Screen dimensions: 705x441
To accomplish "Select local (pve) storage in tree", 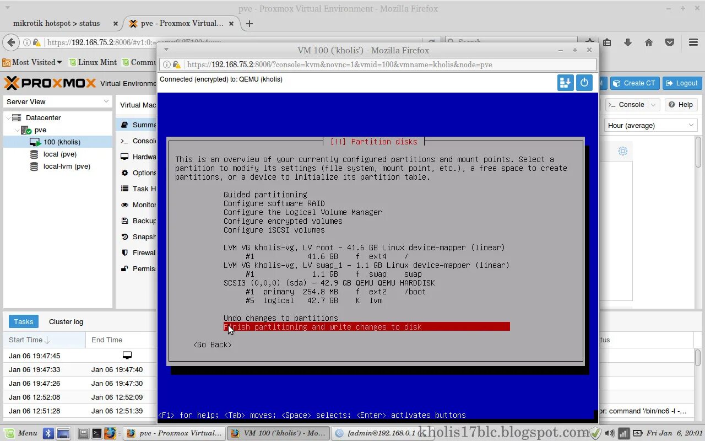I will coord(58,154).
